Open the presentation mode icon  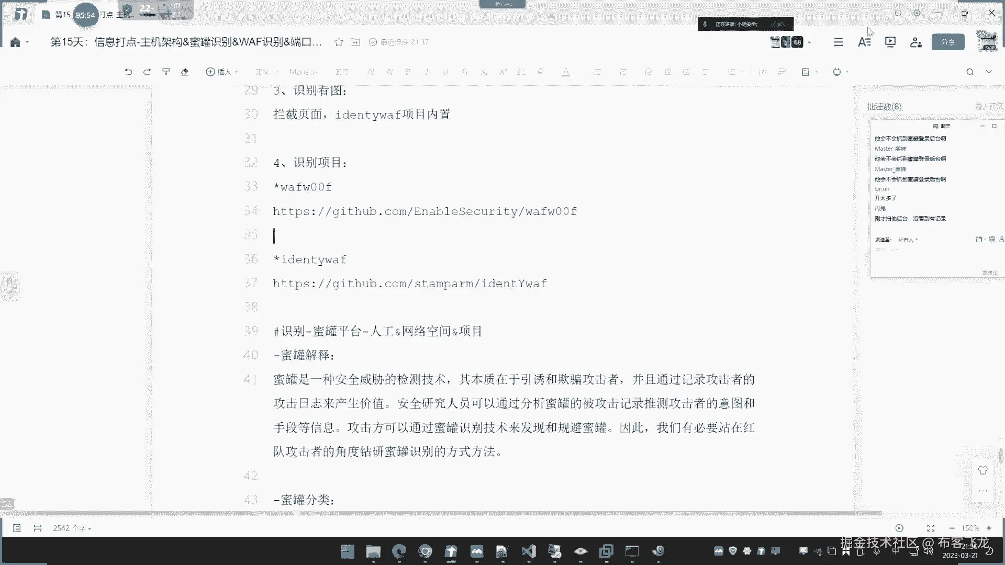(x=890, y=42)
